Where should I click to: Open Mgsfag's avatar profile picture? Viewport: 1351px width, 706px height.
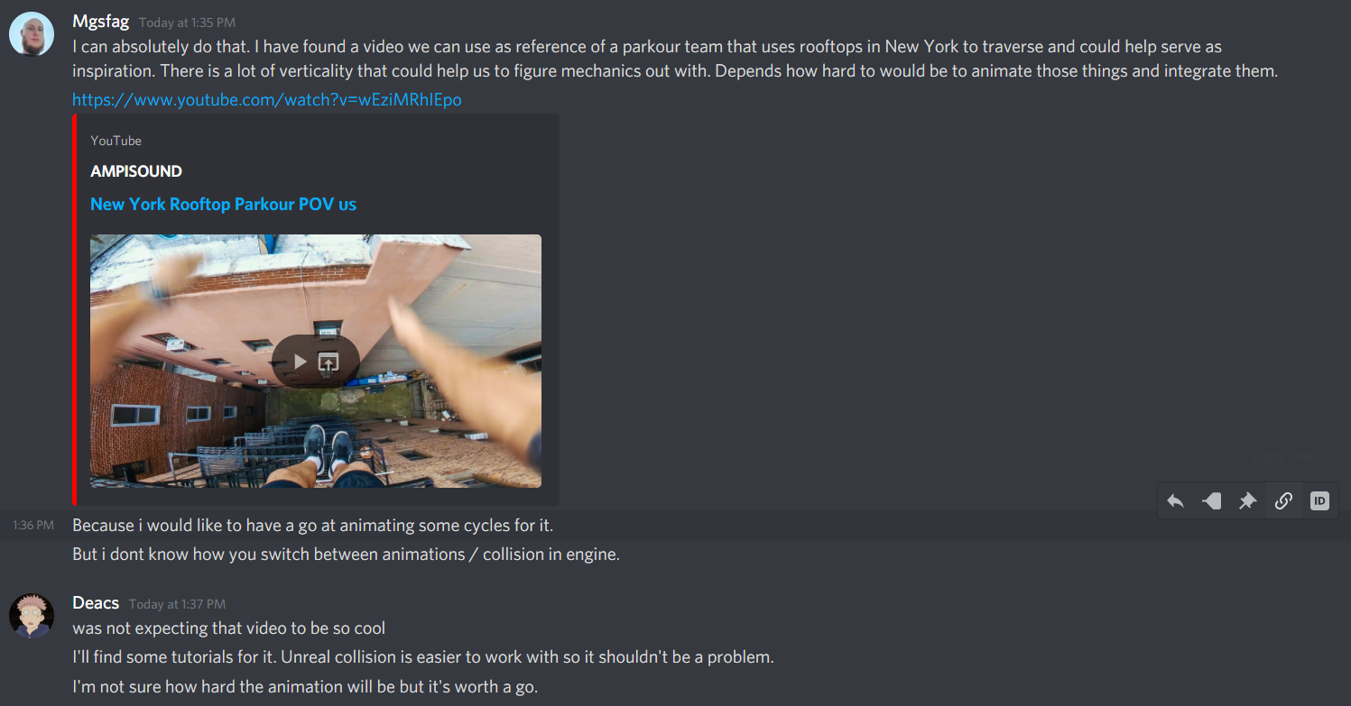click(32, 34)
